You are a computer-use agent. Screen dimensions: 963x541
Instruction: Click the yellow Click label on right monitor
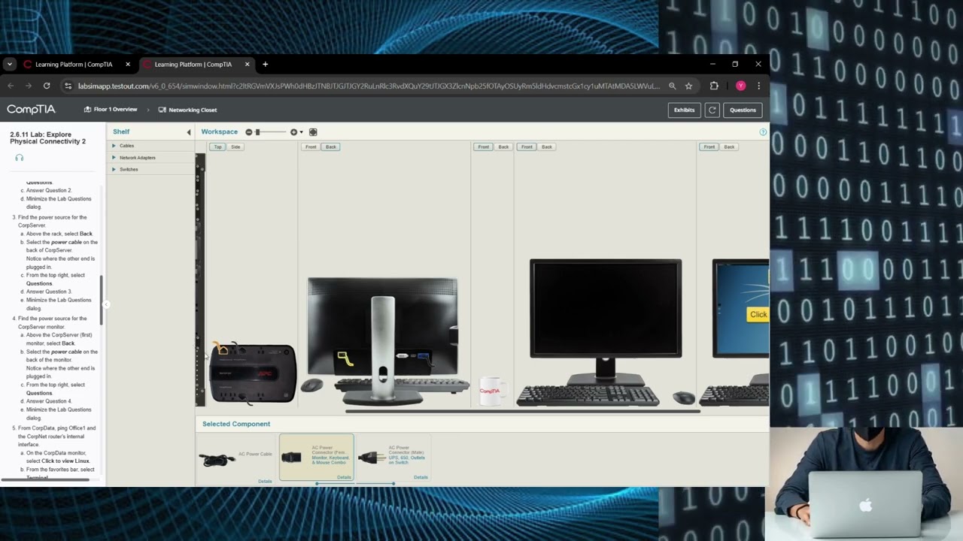coord(758,315)
